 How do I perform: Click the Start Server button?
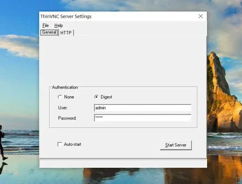coord(176,145)
